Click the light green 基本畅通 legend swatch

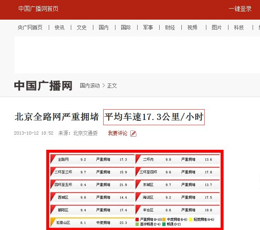[137, 224]
